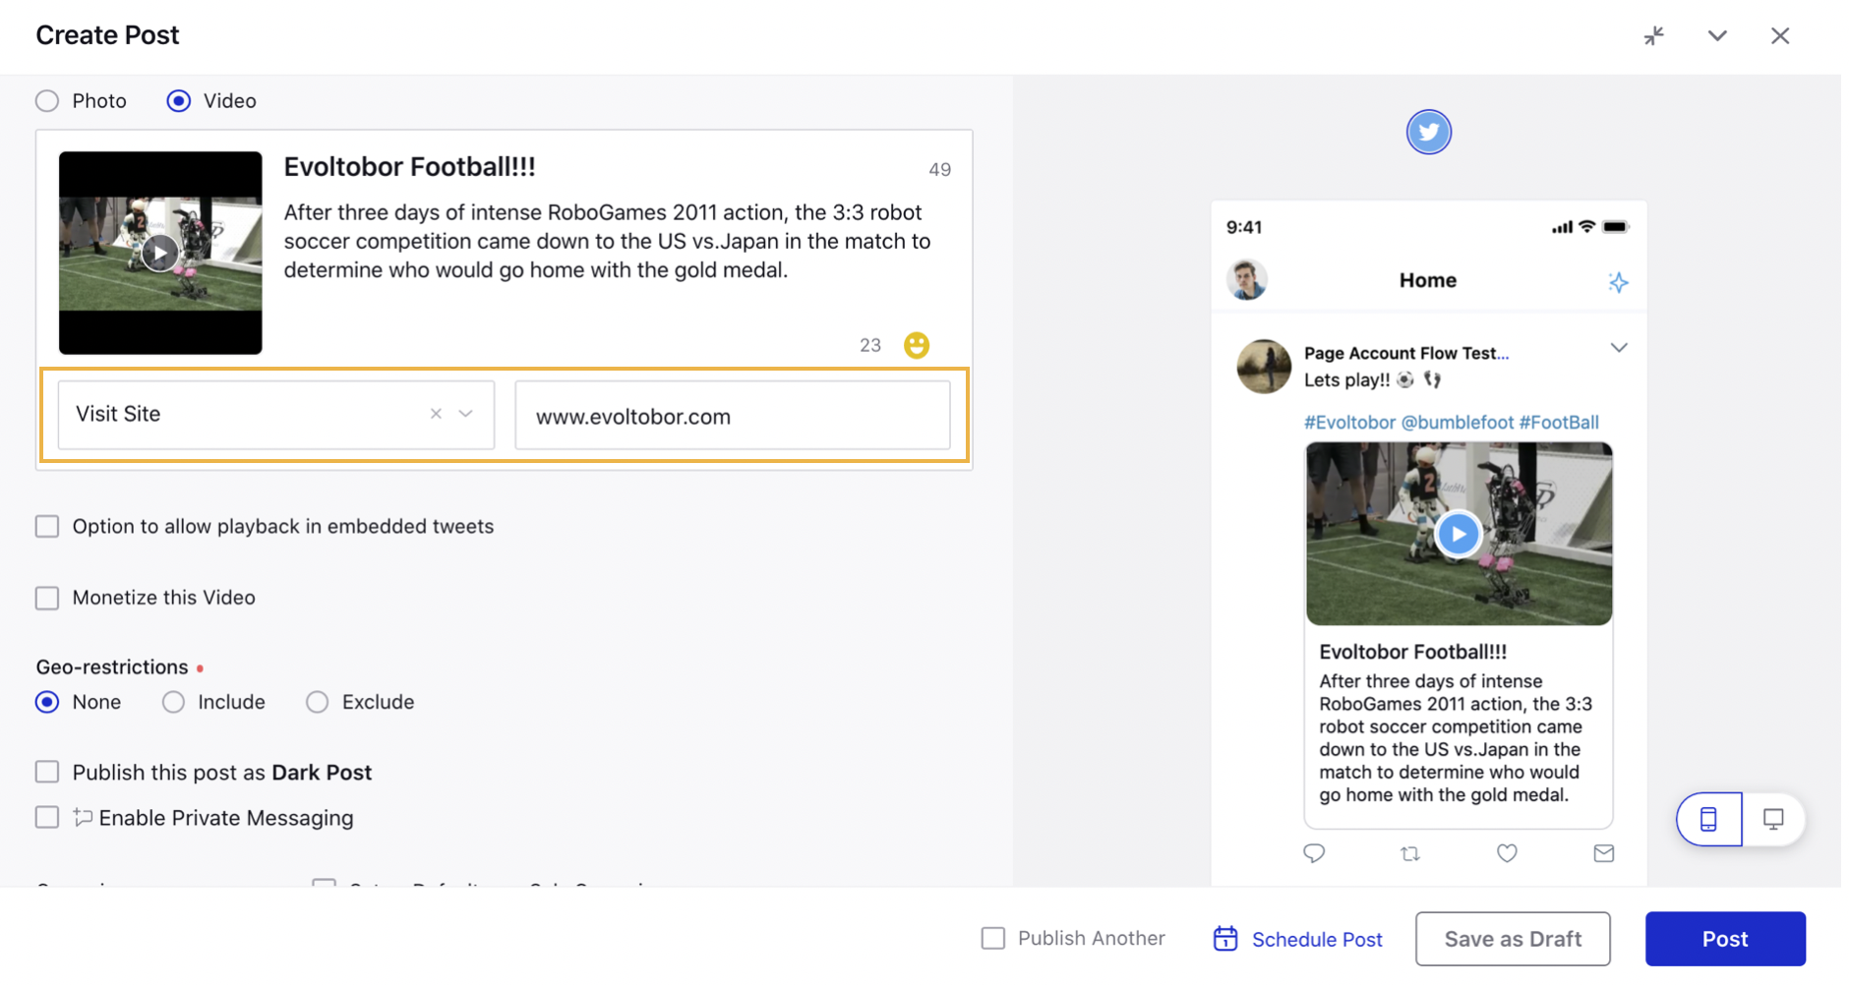Expand the chevron in the Create Post header

pos(1717,35)
